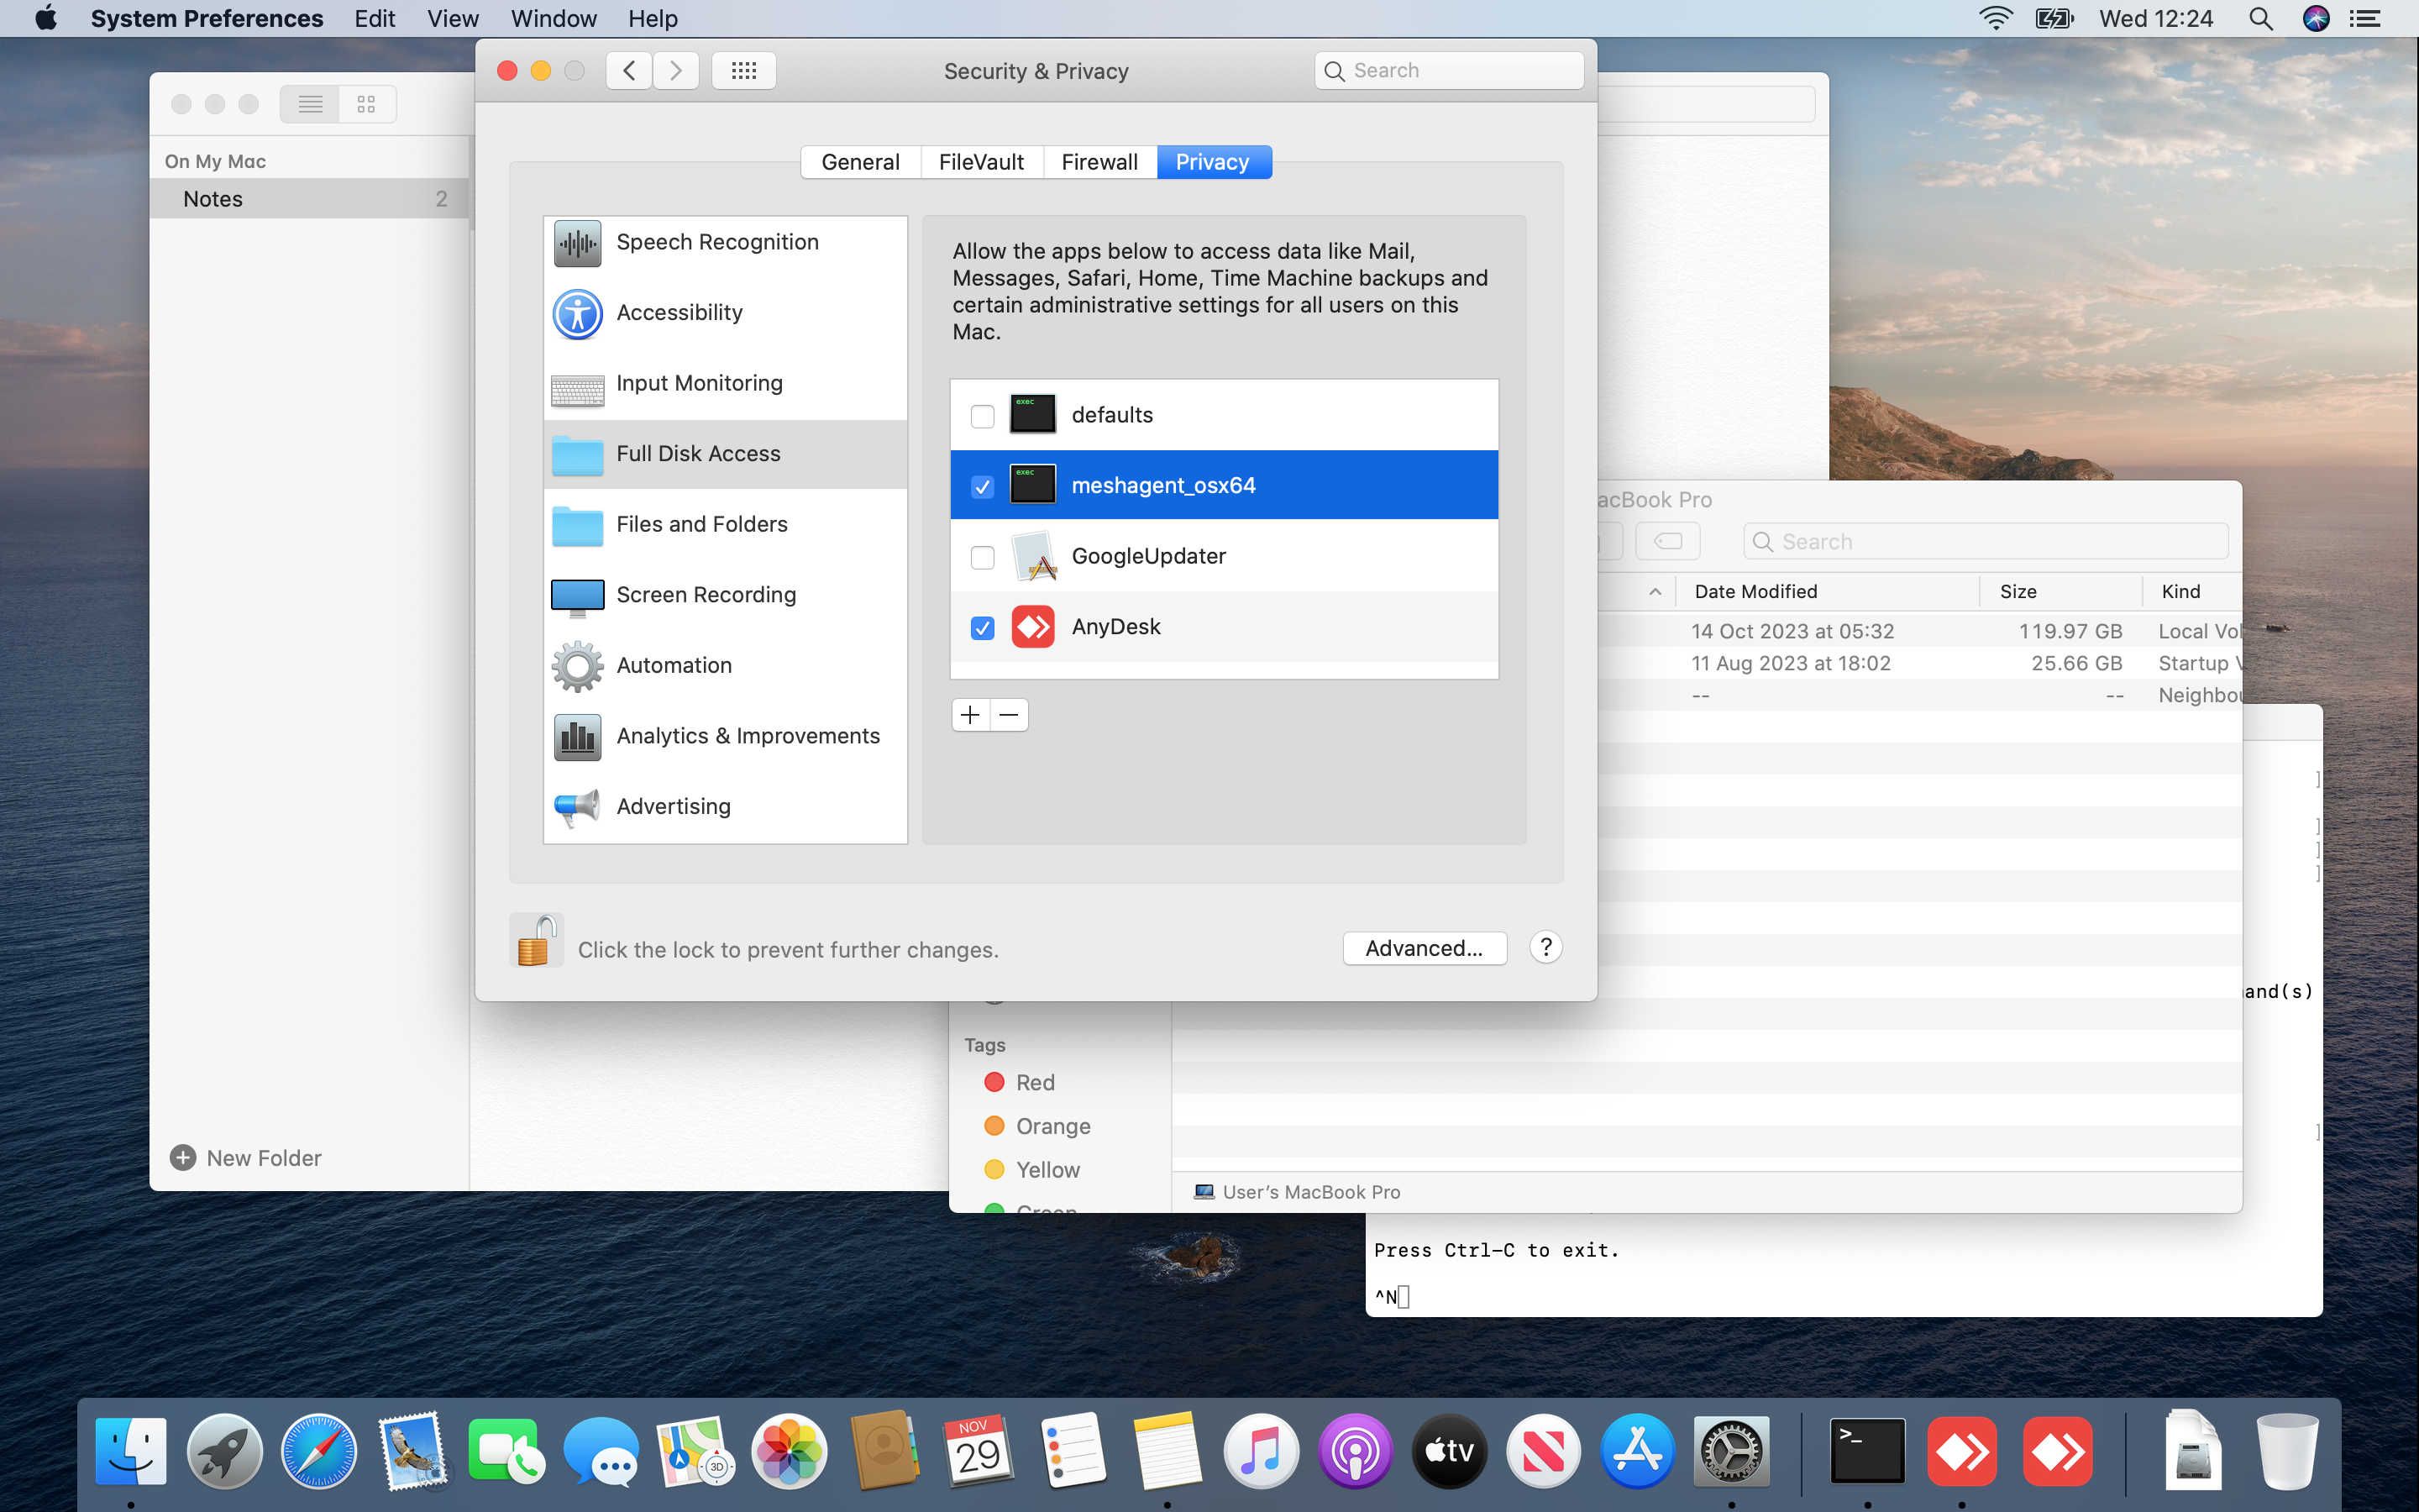
Task: Disable AnyDesk full disk access checkbox
Action: click(983, 628)
